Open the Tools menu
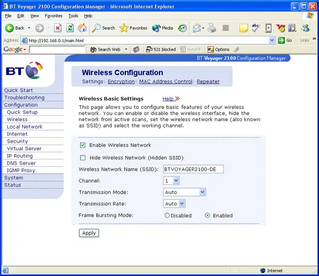Viewport: 319px width, 276px height. [x=73, y=16]
